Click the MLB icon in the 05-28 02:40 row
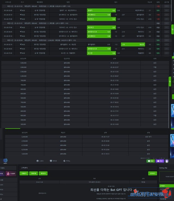The height and width of the screenshot is (201, 174). (21, 10)
